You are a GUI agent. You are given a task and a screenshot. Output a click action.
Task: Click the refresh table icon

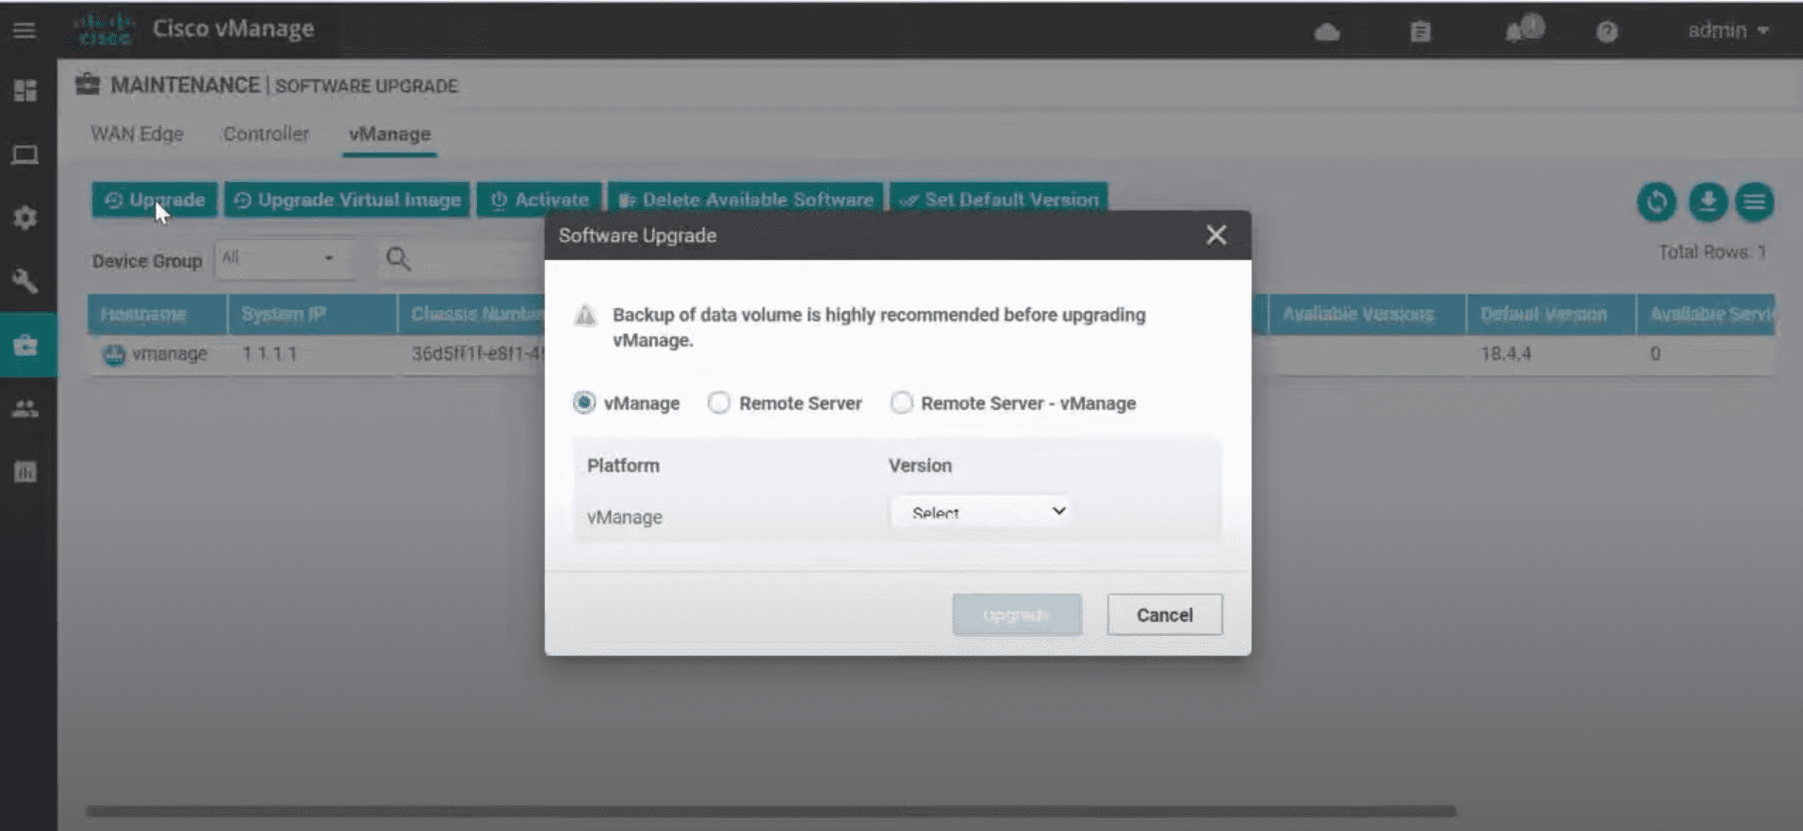tap(1656, 202)
